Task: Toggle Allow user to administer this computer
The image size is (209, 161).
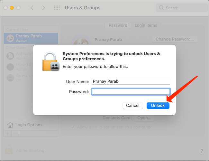Action: (x=73, y=127)
